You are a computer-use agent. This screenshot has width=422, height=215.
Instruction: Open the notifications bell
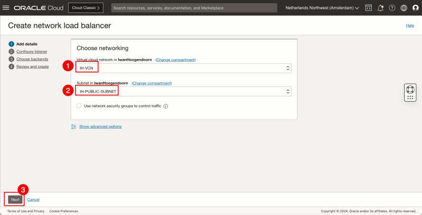pyautogui.click(x=380, y=8)
